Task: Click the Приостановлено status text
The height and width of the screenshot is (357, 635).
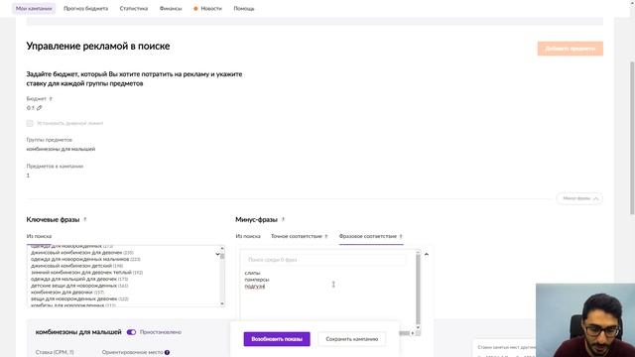Action: click(161, 332)
